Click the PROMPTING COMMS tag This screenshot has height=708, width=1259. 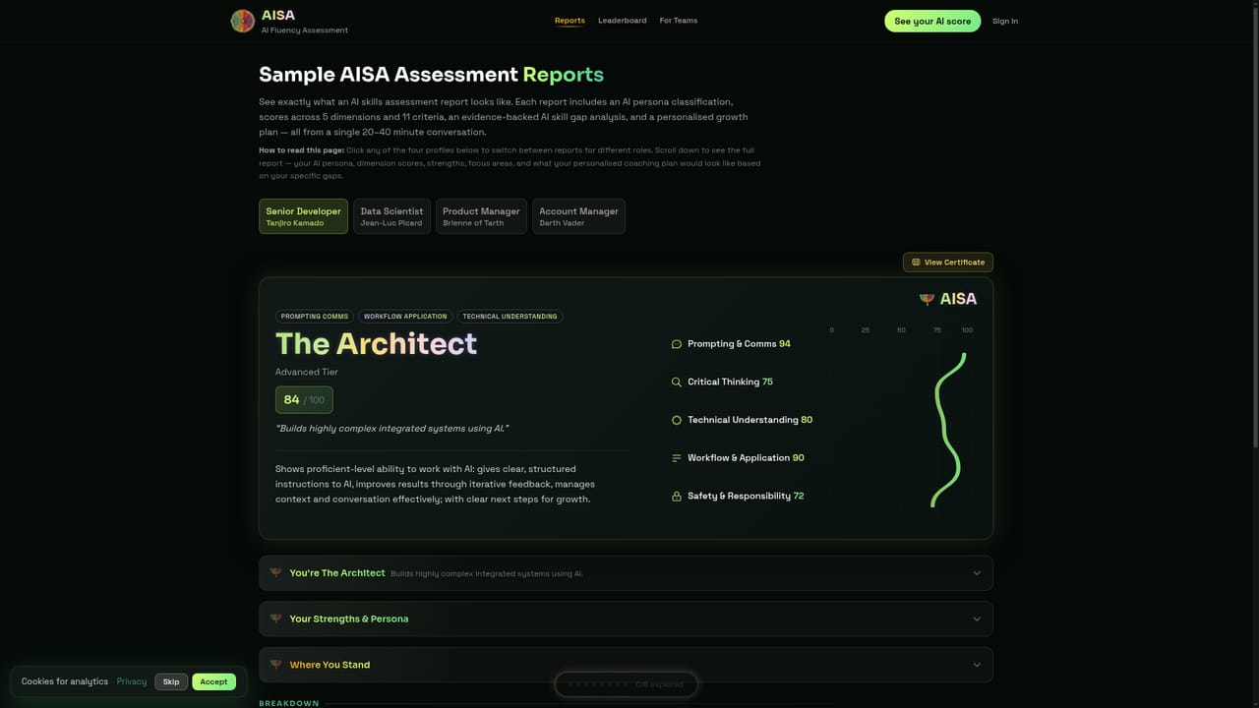[315, 317]
